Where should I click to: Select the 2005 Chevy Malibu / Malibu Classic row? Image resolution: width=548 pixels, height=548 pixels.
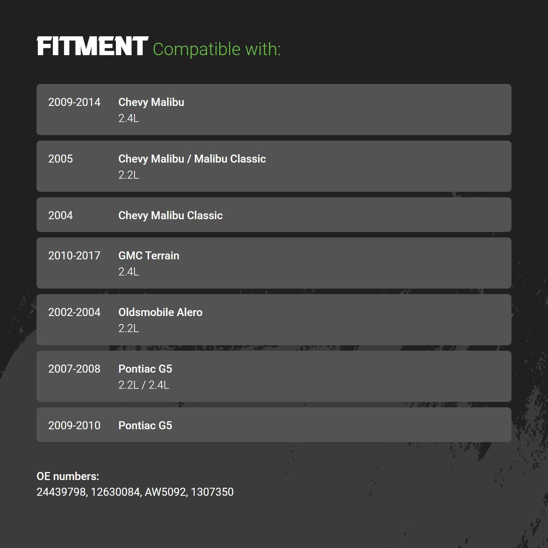(x=274, y=166)
